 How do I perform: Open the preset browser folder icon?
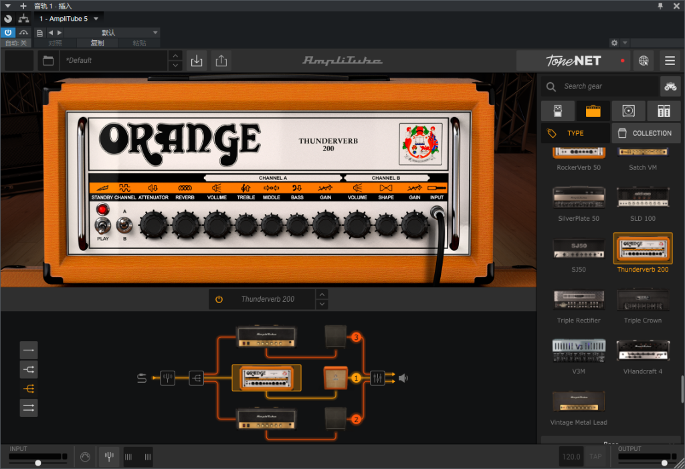[x=48, y=61]
